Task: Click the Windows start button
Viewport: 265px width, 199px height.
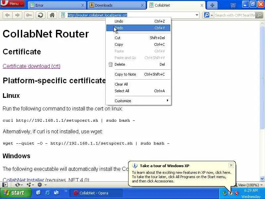Action: click(16, 193)
